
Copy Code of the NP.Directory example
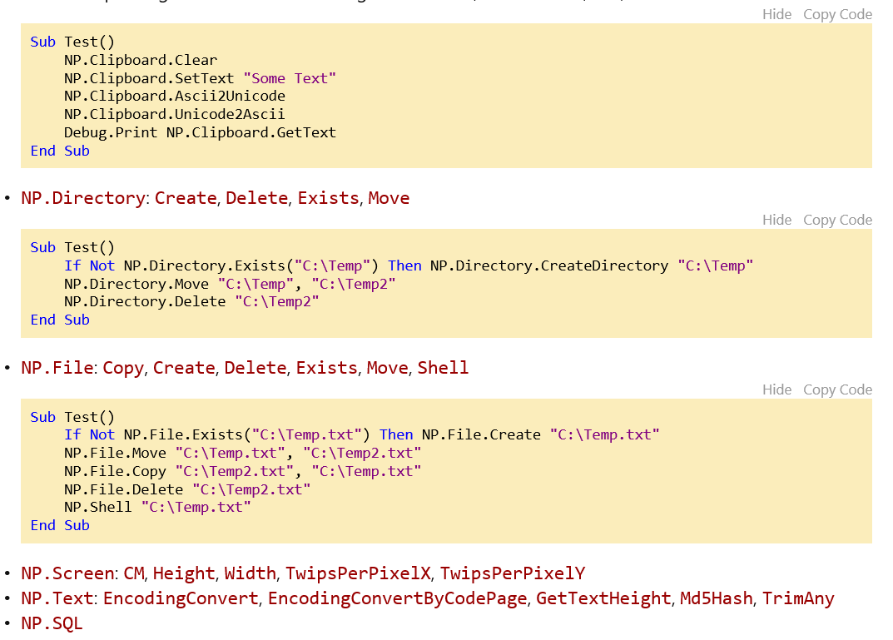click(x=837, y=220)
